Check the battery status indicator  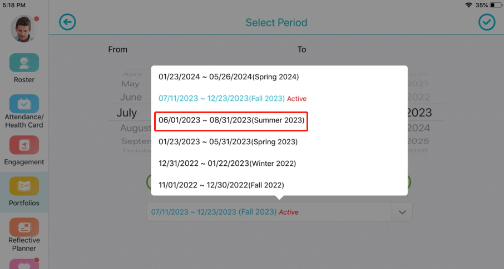496,5
